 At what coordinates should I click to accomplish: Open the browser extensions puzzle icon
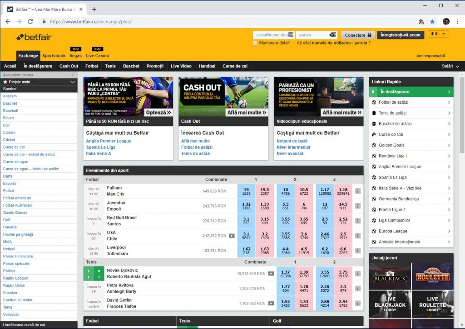(421, 22)
